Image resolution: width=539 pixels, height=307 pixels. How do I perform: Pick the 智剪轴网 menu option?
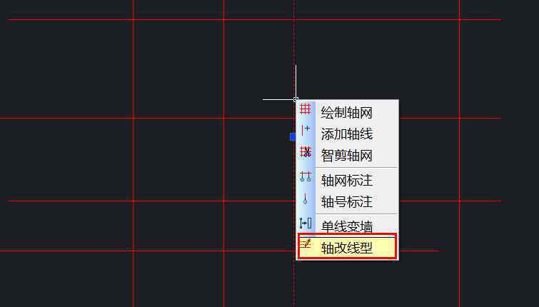(347, 156)
